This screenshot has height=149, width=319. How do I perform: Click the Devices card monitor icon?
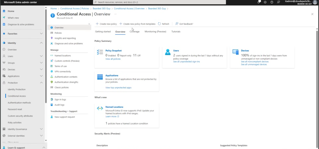click(x=236, y=52)
